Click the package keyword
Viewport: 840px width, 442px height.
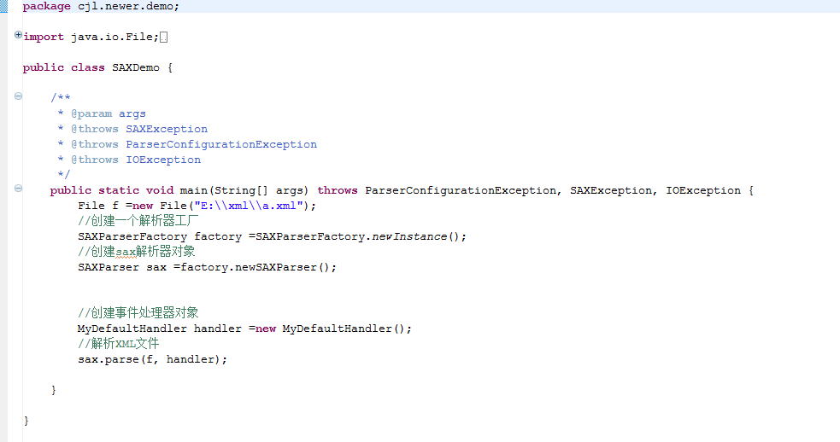tap(47, 7)
